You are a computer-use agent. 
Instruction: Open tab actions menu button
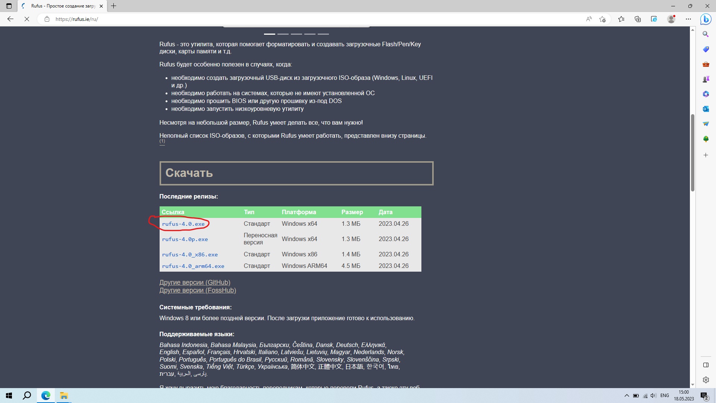point(9,6)
